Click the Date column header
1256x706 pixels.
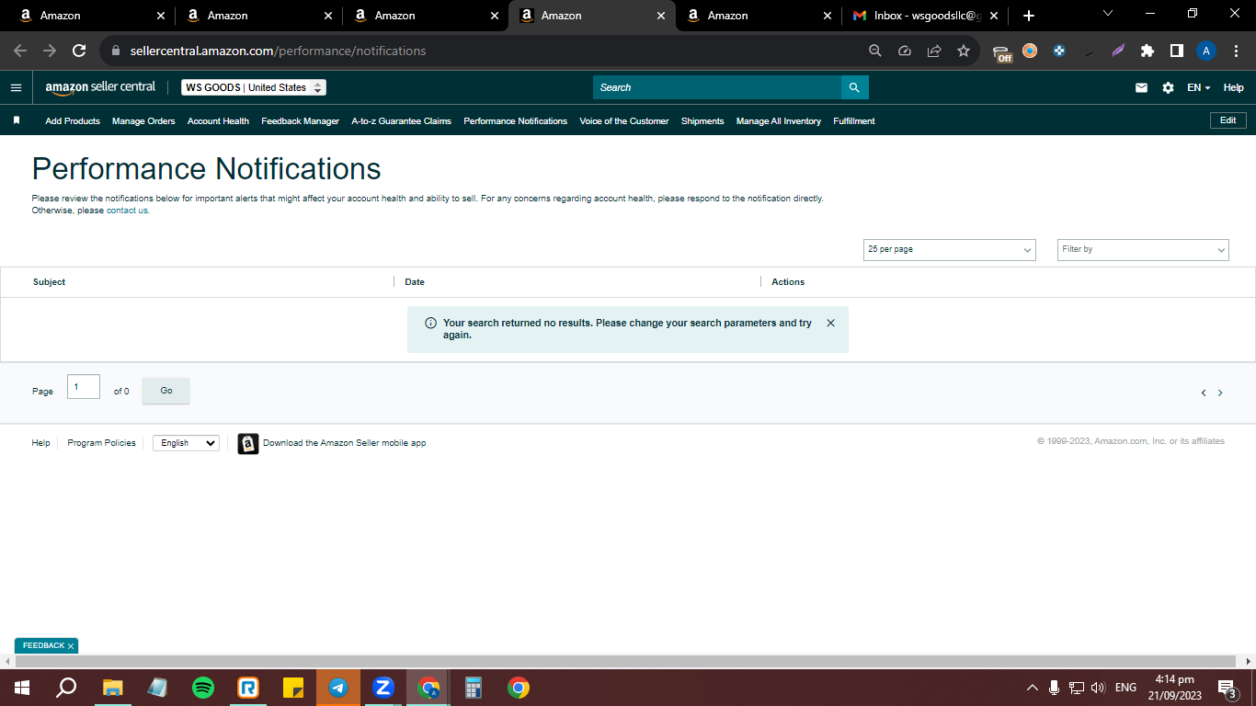tap(415, 282)
